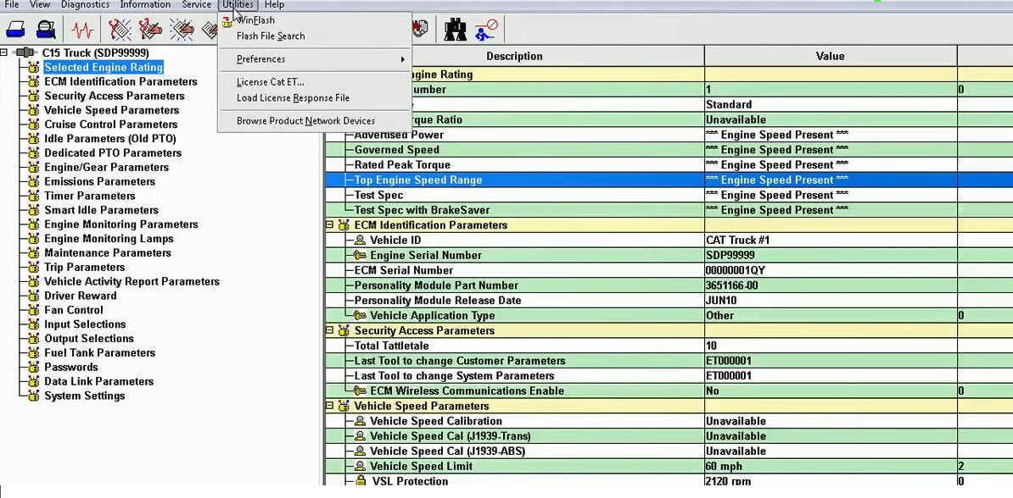Click the first diagnostic codes toolbar icon
The height and width of the screenshot is (498, 1013).
pyautogui.click(x=120, y=30)
